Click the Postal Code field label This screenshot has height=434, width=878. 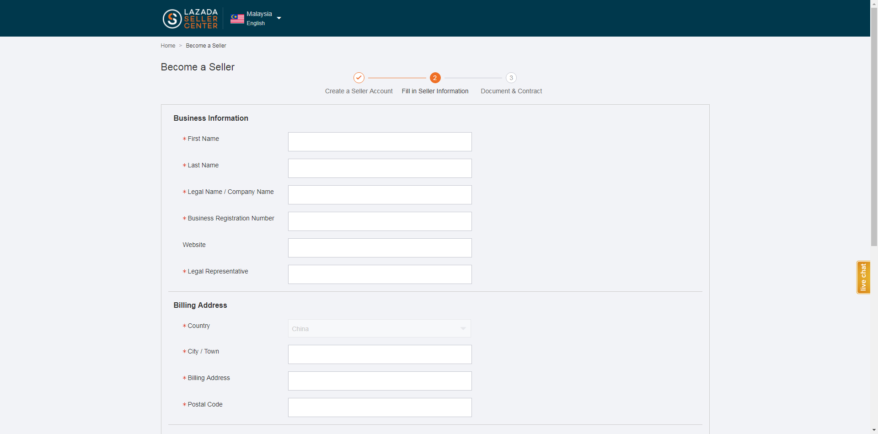pos(205,404)
